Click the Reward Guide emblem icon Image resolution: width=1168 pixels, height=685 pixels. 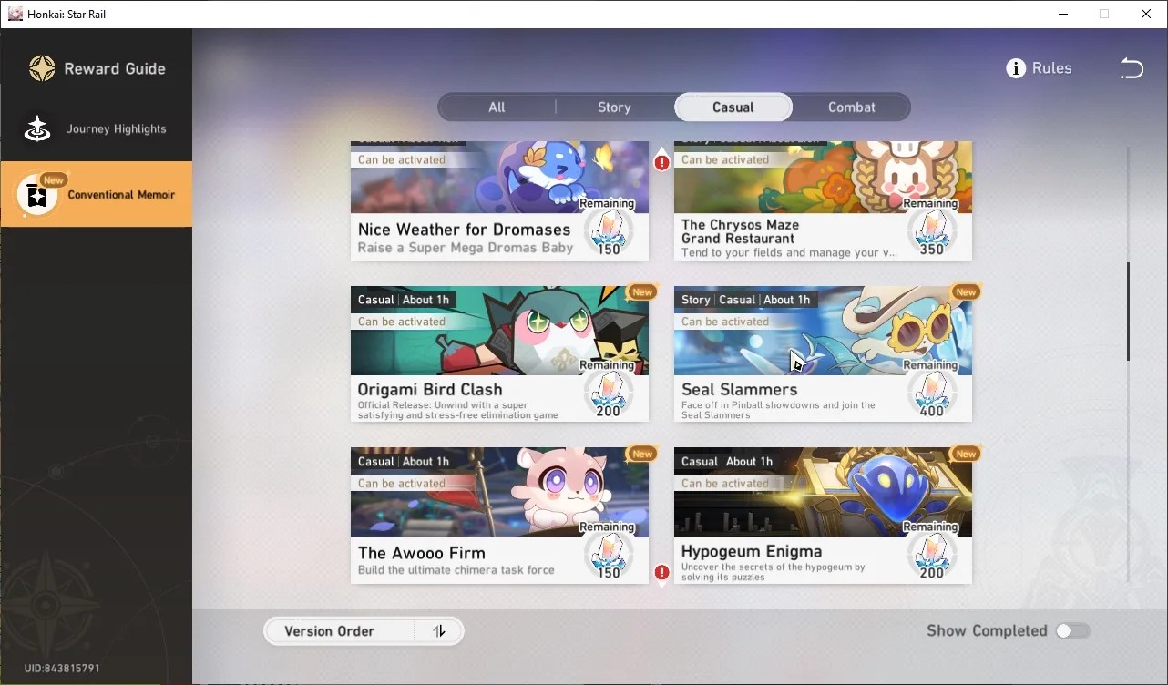point(41,68)
